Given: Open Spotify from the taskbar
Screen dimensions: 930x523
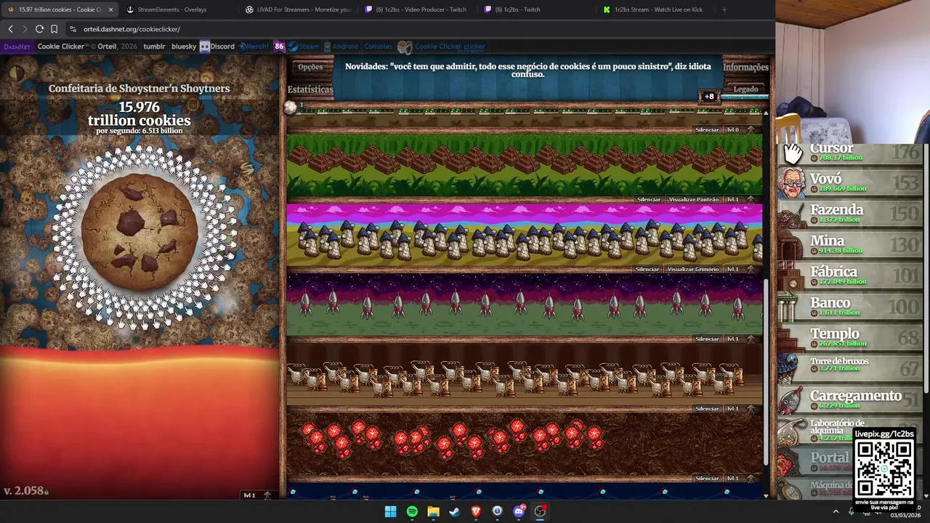Looking at the screenshot, I should 412,511.
